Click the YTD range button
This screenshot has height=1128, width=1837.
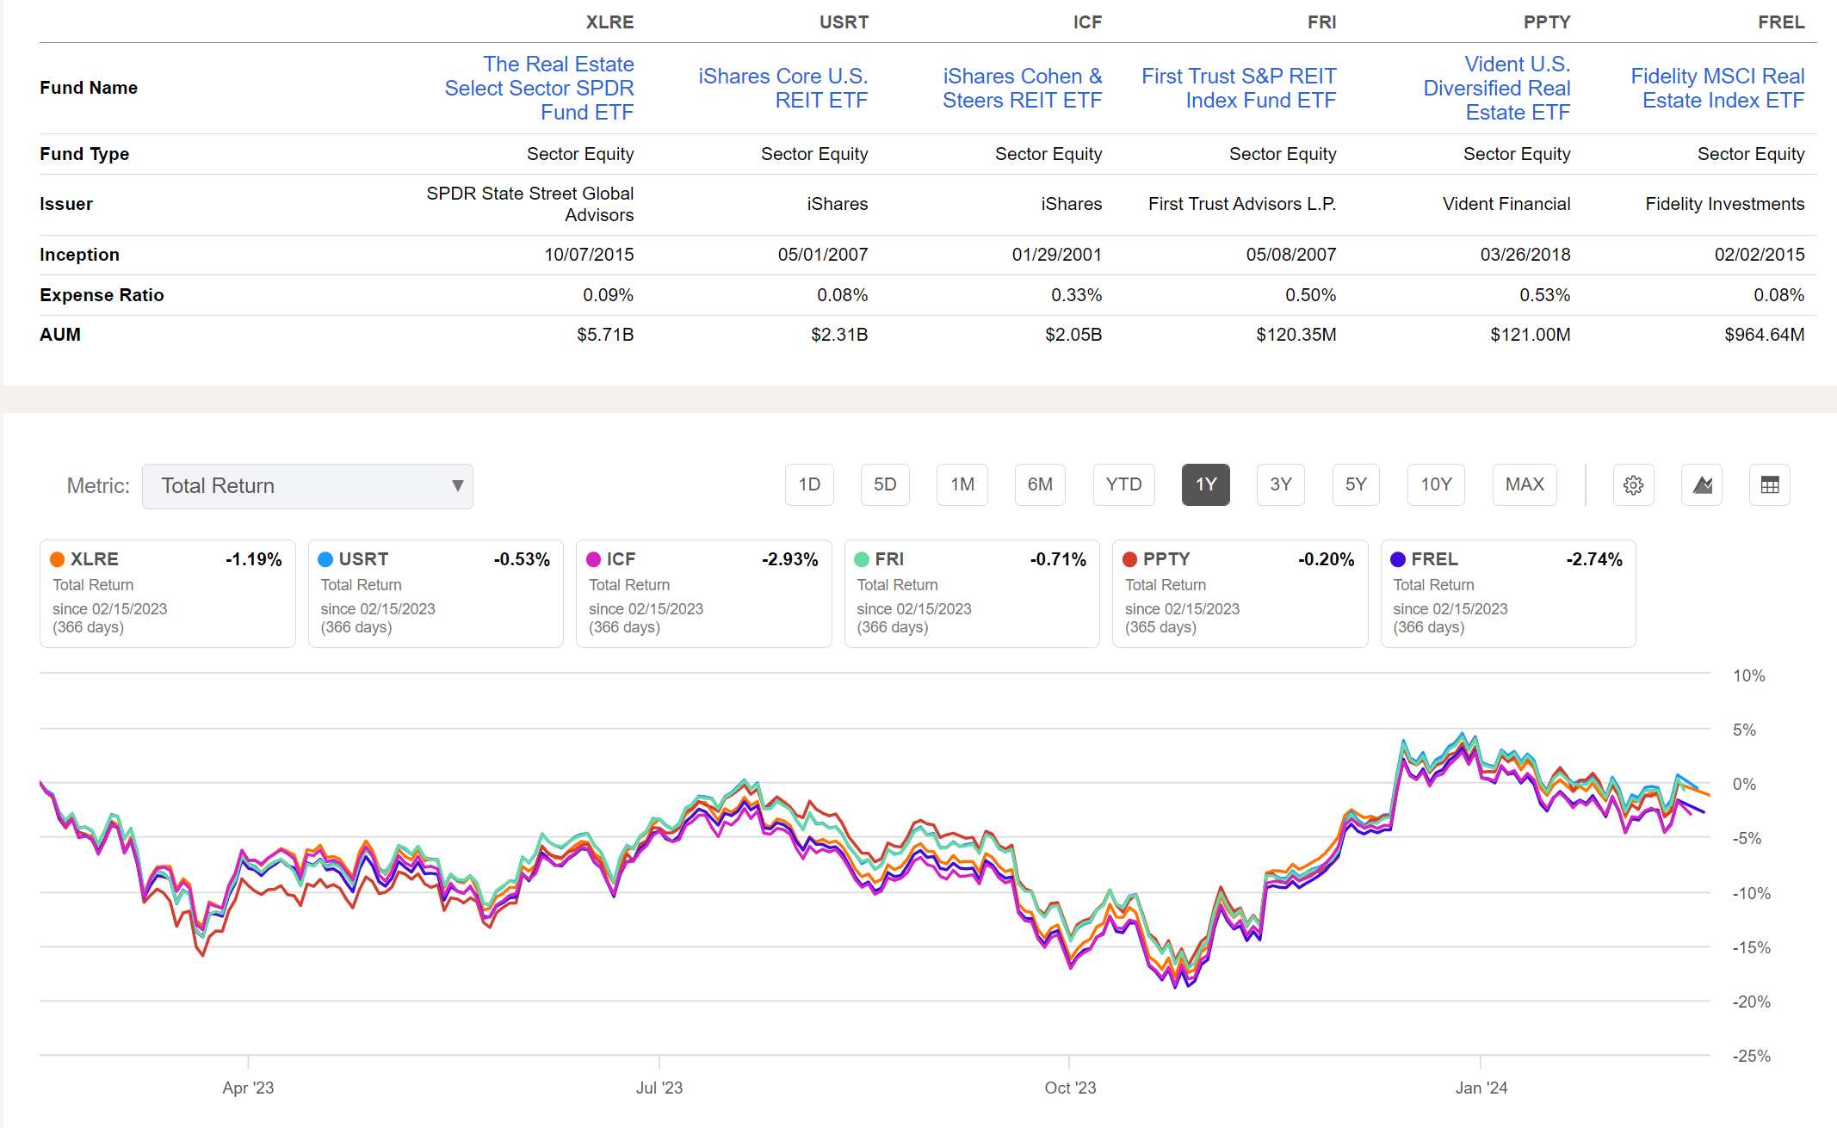(1123, 484)
